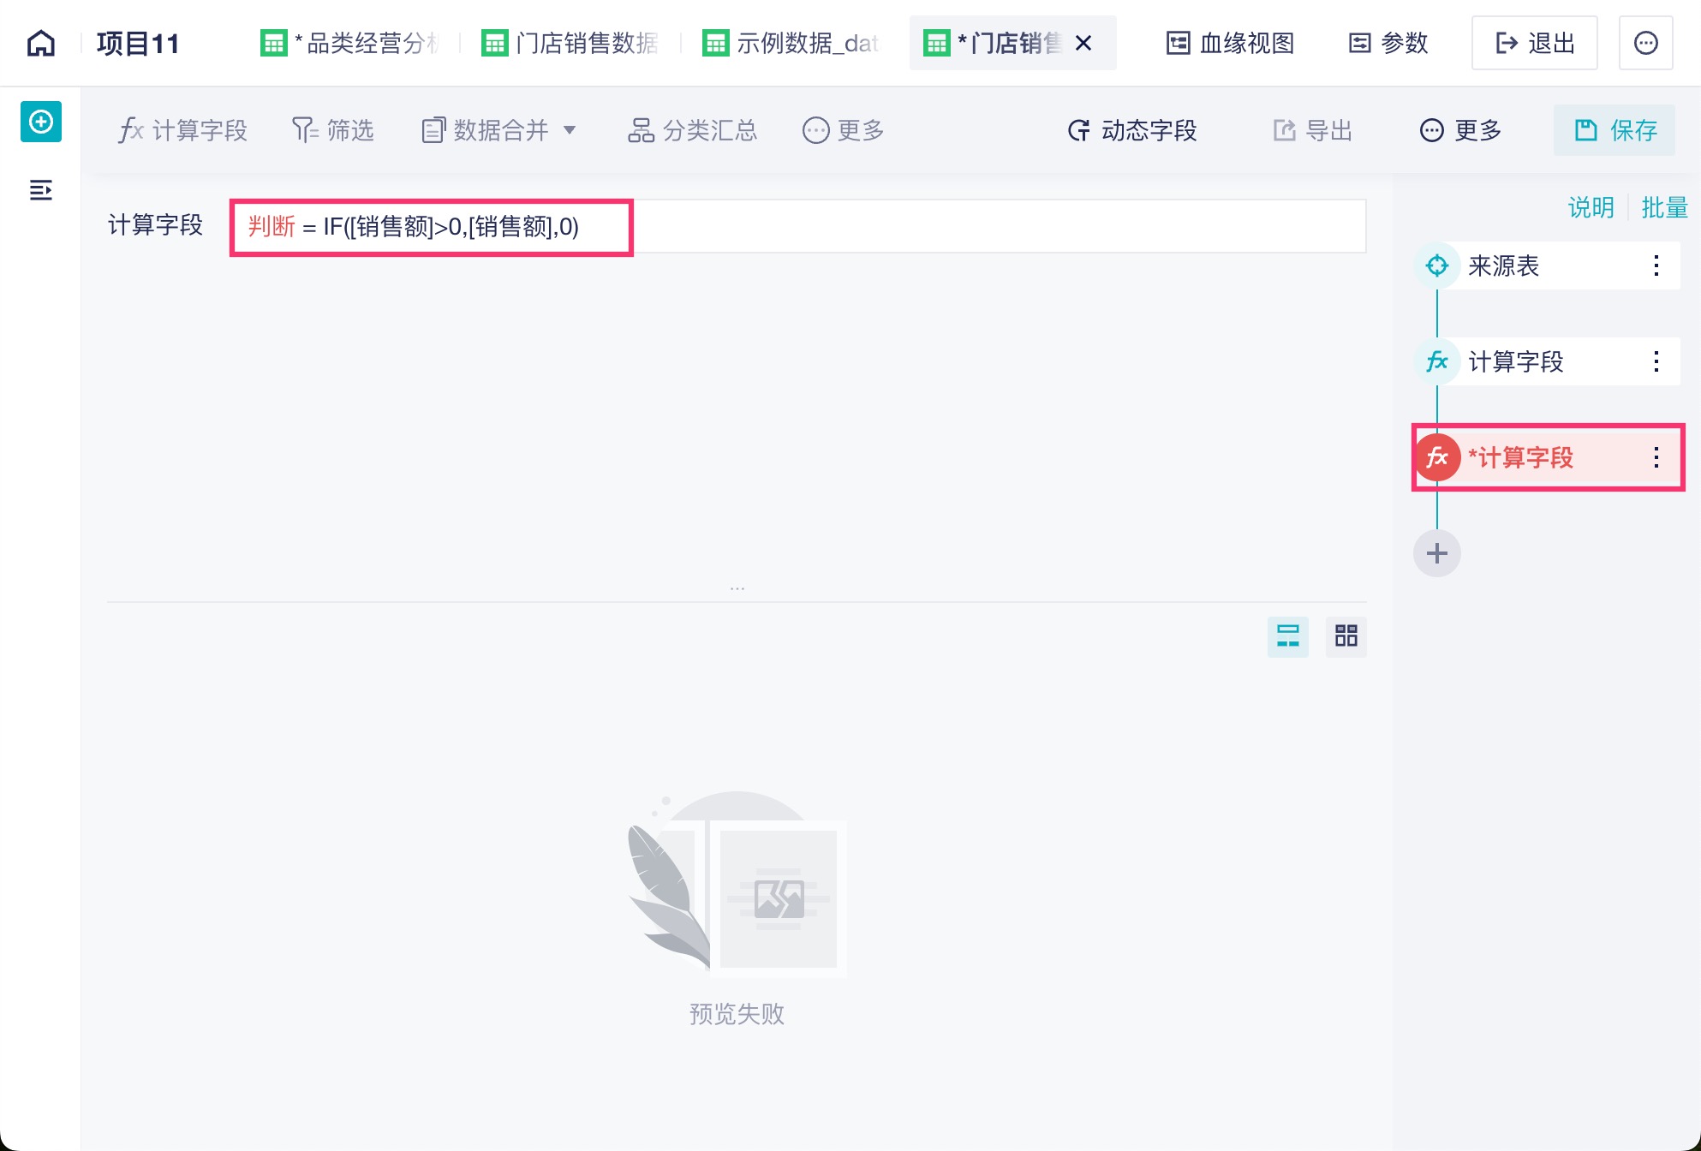Open 分类汇总 group summary tool
Screen dimensions: 1701x1151
click(x=692, y=130)
